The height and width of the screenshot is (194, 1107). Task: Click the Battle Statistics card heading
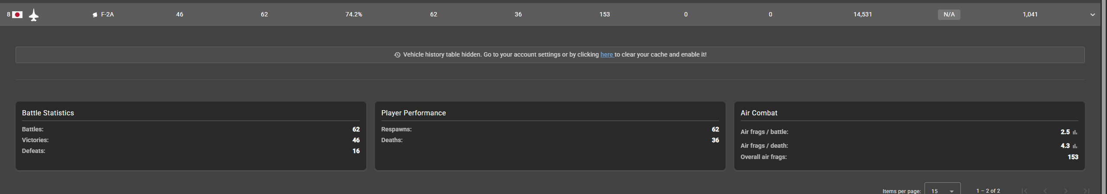(48, 113)
